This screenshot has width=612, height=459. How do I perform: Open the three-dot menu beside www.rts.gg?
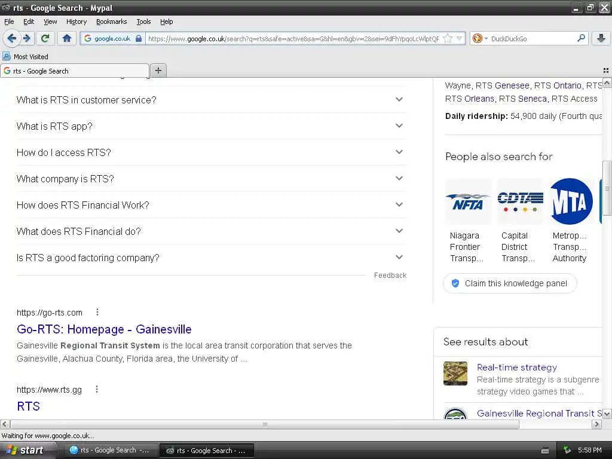97,389
